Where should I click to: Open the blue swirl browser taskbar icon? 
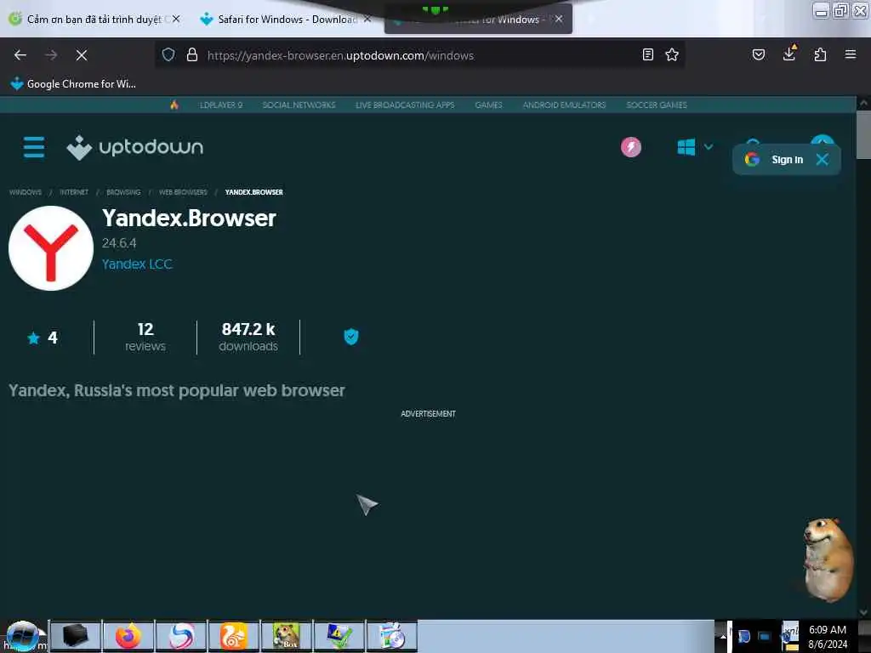click(181, 636)
